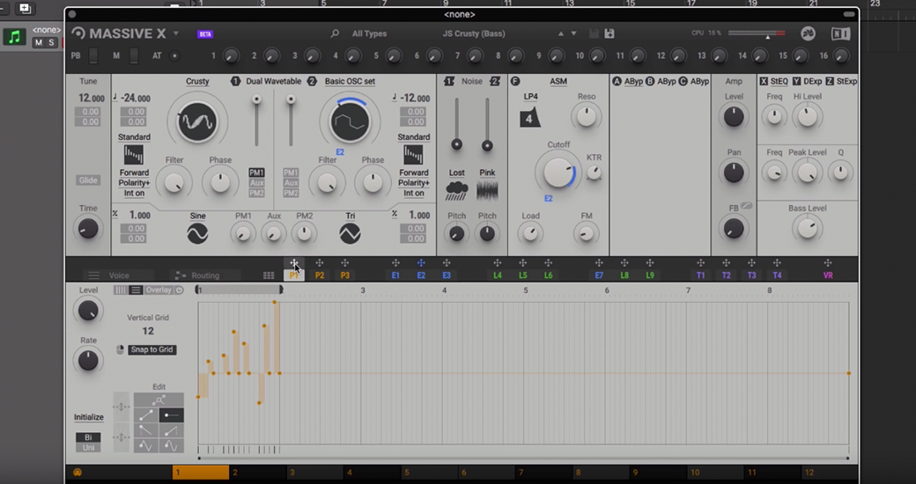Click the Vertical Grid value 12
Viewport: 916px width, 484px height.
(148, 331)
